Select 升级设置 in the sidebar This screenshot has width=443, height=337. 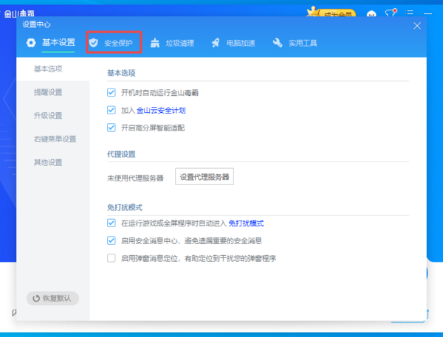tap(48, 116)
